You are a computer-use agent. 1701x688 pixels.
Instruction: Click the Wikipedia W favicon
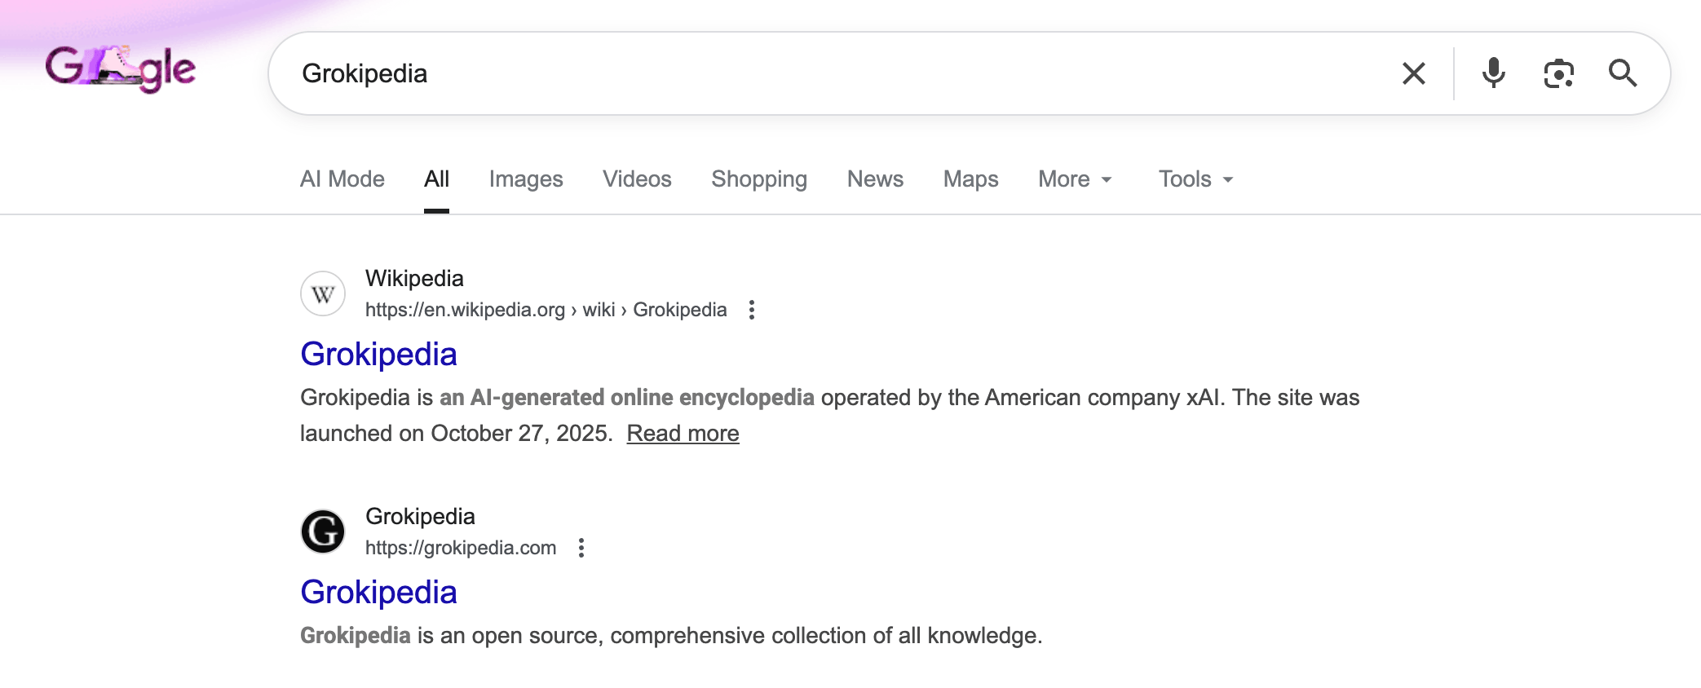tap(323, 293)
